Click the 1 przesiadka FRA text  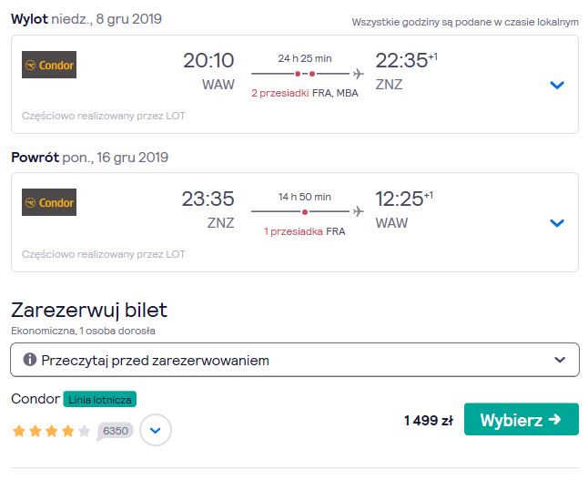(305, 231)
